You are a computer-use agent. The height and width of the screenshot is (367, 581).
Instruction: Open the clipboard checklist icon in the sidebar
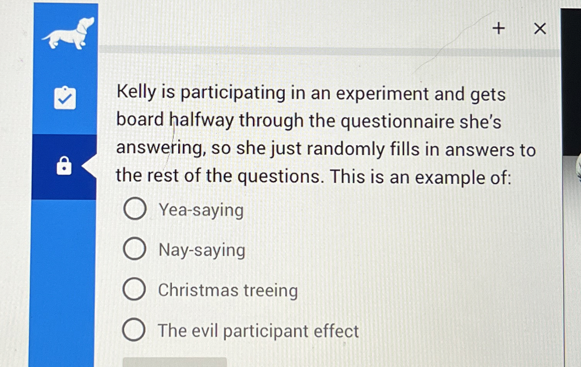[x=65, y=98]
